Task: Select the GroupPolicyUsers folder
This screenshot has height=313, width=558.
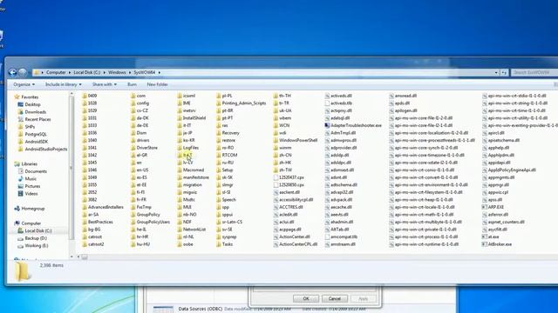Action: pos(153,222)
